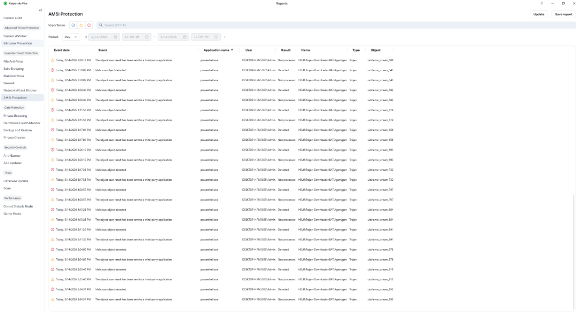Image resolution: width=577 pixels, height=313 pixels.
Task: Select the uid/amsi_stream_508 object cell
Action: (380, 60)
